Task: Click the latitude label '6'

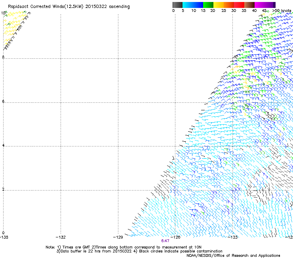Action: point(3,101)
